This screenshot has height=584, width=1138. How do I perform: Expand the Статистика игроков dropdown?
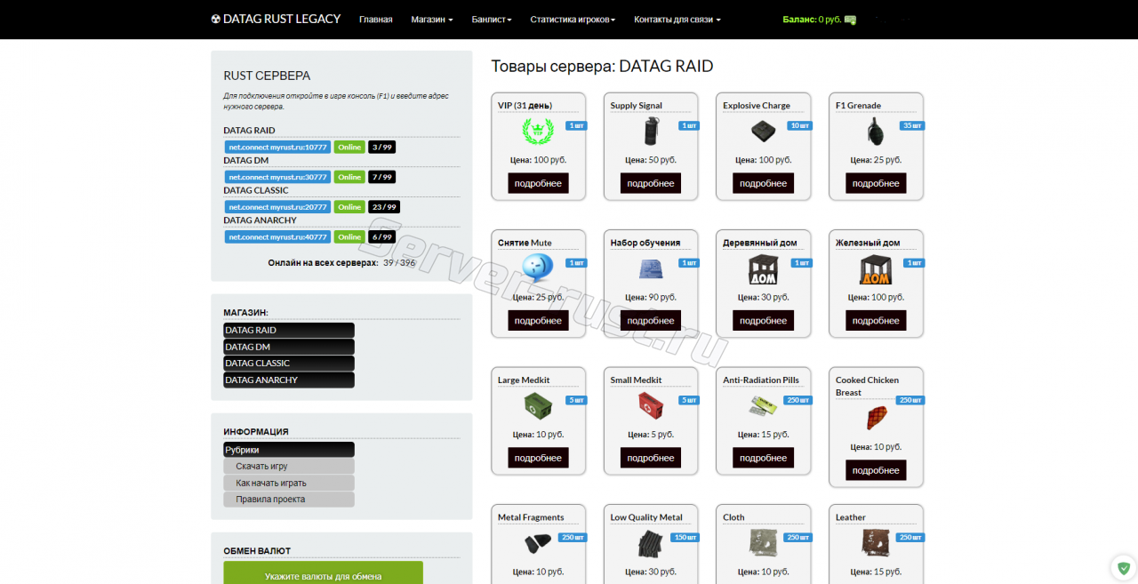pyautogui.click(x=573, y=20)
